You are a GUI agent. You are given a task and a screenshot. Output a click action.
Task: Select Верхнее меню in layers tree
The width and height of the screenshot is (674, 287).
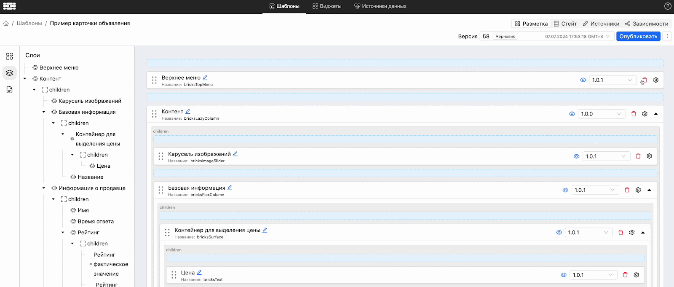coord(59,67)
